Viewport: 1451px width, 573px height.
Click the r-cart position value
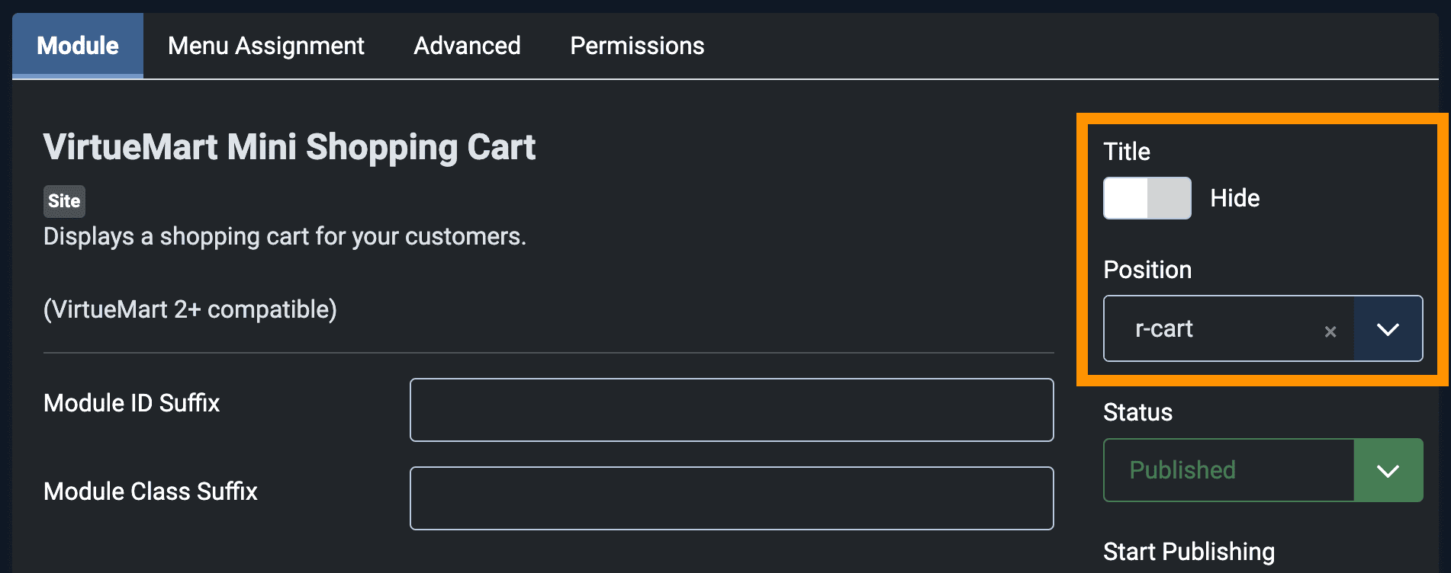[x=1164, y=329]
